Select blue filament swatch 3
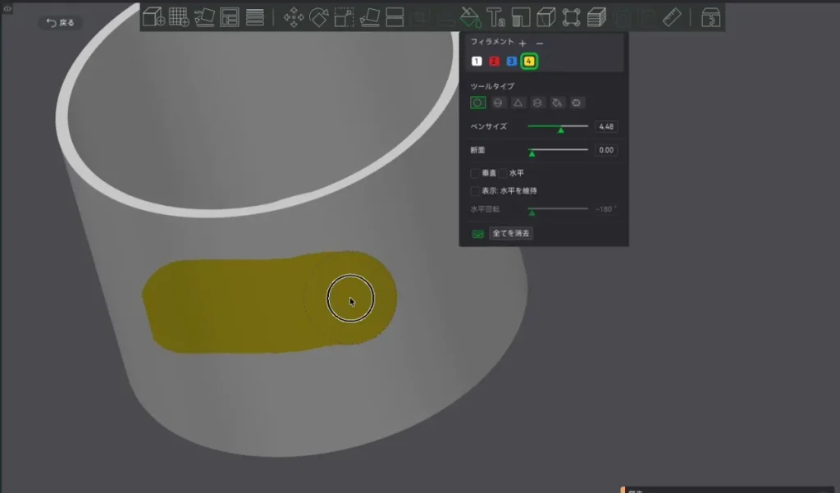This screenshot has width=840, height=493. click(x=511, y=61)
